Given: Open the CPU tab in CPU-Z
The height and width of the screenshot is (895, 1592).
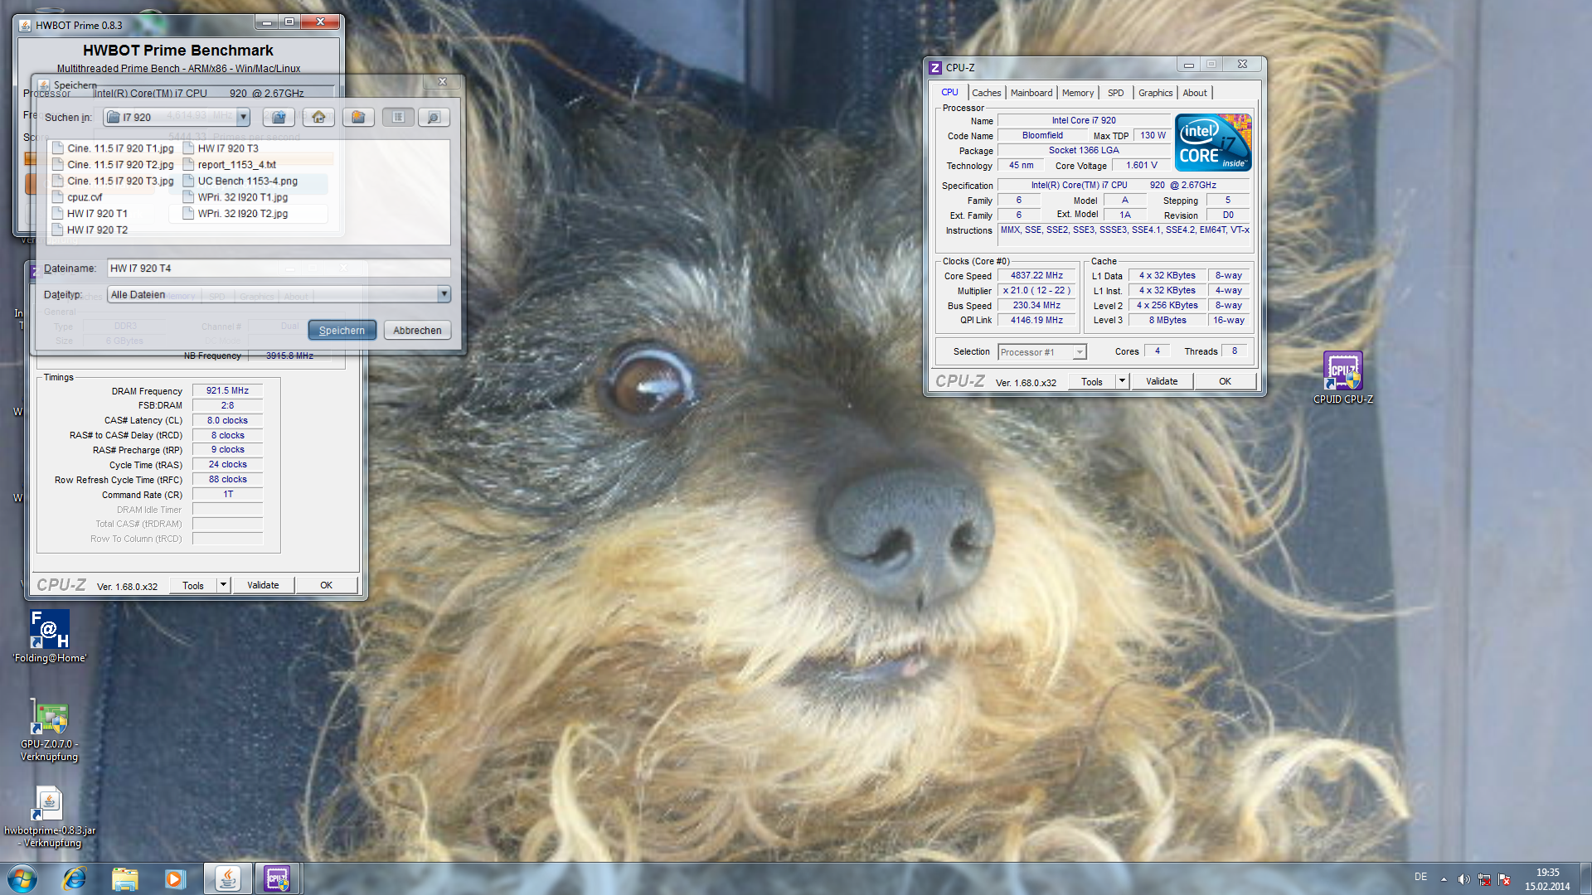Looking at the screenshot, I should pos(949,93).
